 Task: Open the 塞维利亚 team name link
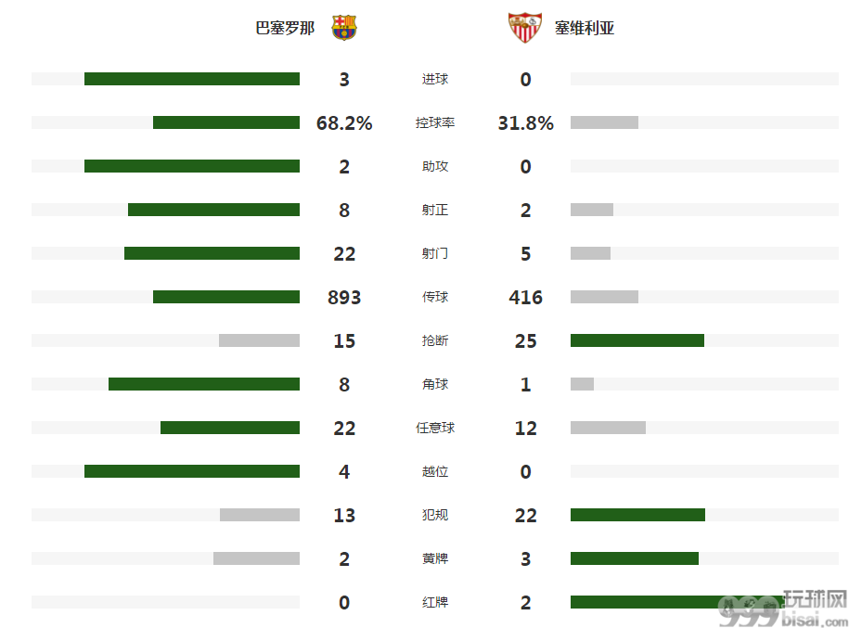[x=585, y=28]
